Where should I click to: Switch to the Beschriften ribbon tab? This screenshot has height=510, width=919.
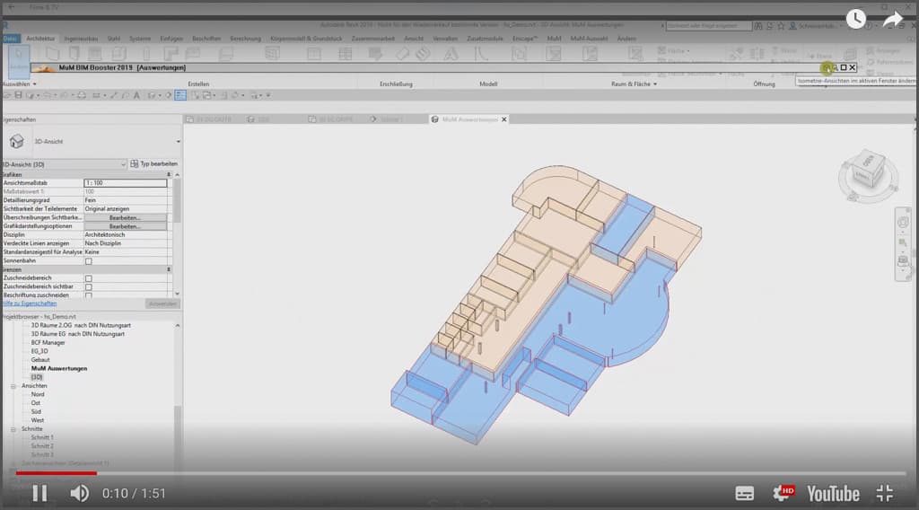pos(206,39)
